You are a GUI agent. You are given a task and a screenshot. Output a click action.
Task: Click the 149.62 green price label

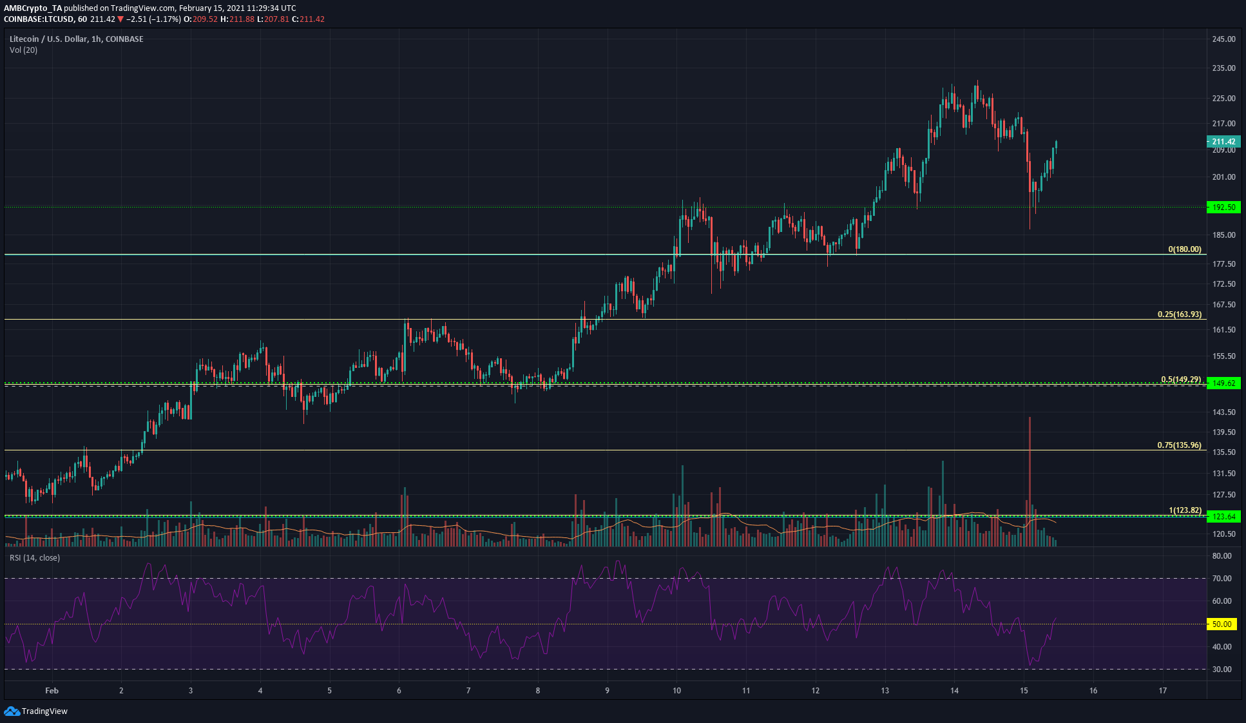tap(1223, 383)
